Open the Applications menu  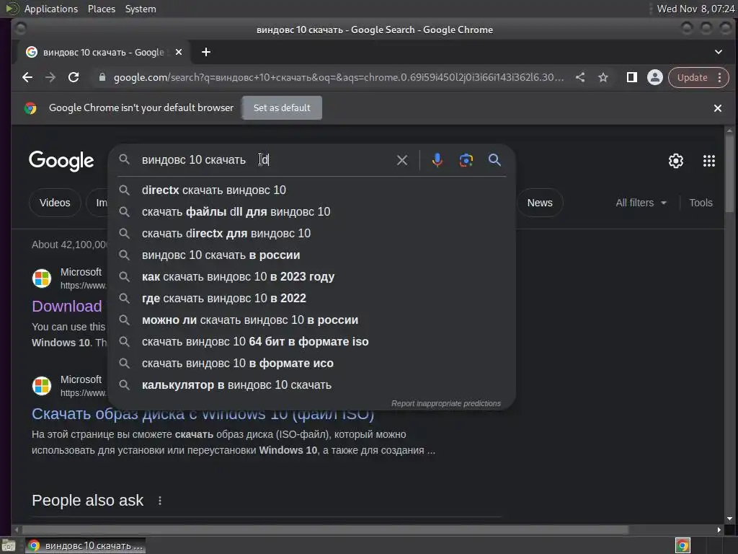[x=51, y=9]
